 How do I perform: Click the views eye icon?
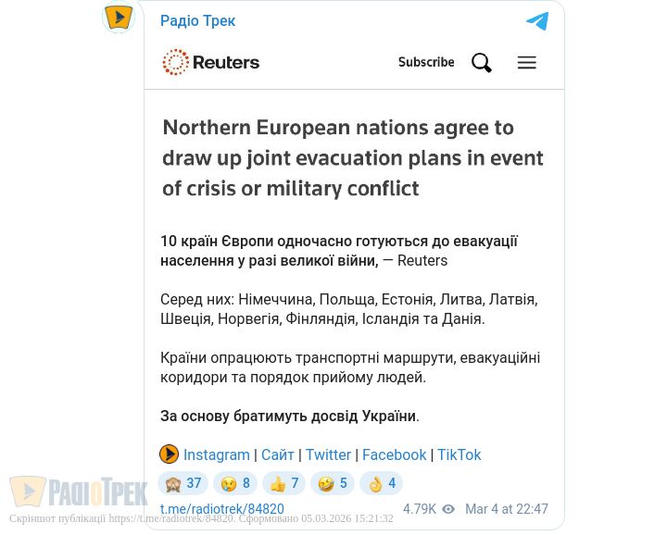coord(448,509)
